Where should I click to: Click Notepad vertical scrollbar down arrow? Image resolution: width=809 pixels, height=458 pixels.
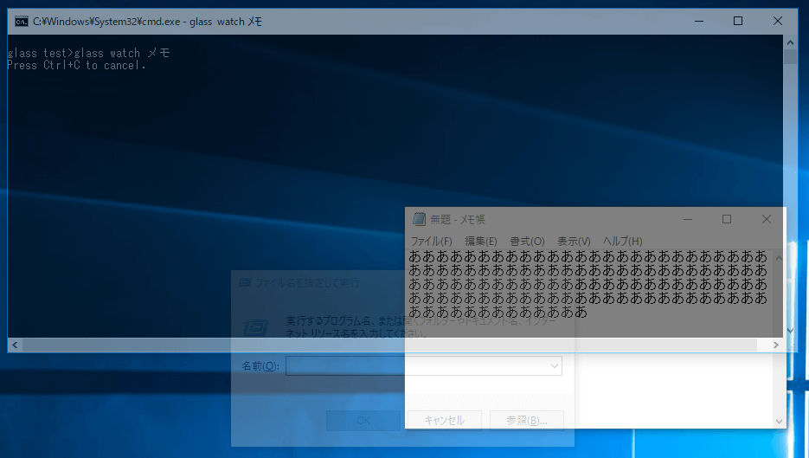click(x=779, y=422)
